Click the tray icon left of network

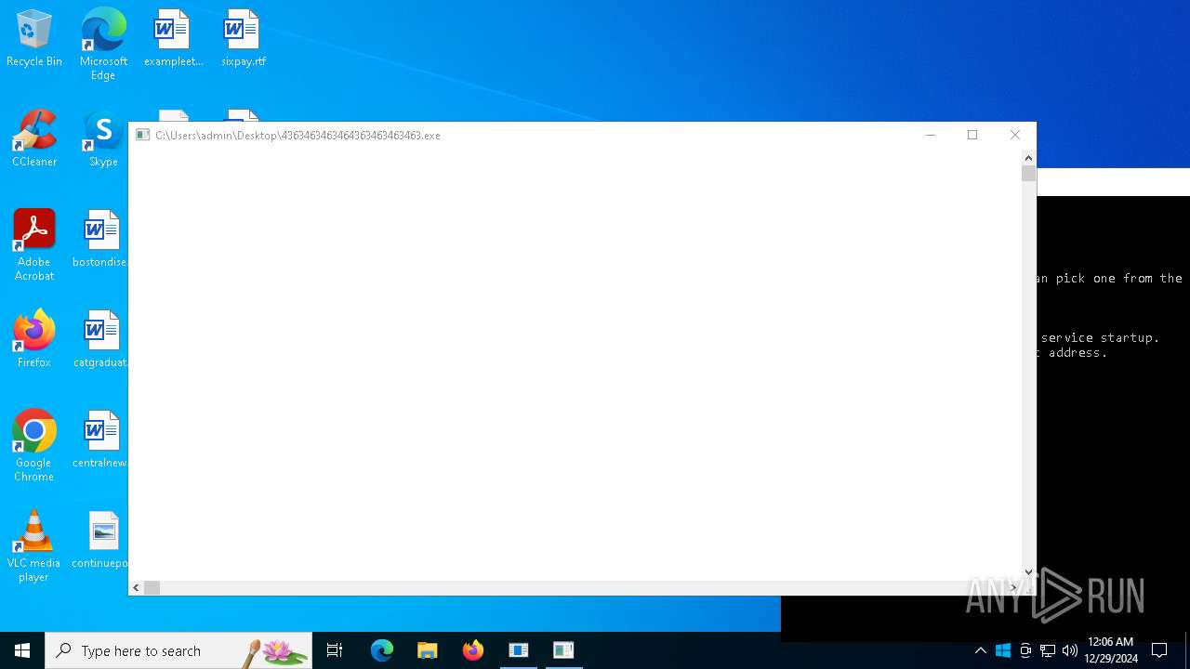(x=1025, y=650)
